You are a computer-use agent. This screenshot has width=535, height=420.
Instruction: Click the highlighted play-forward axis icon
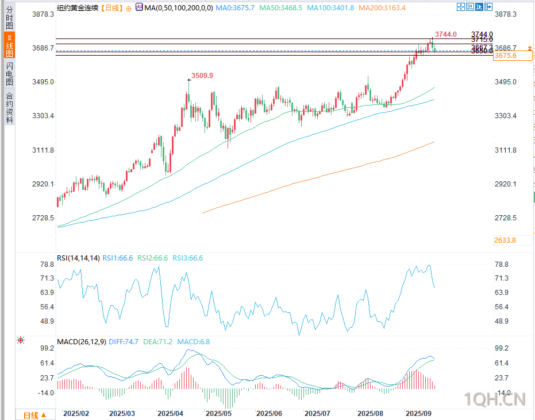(479, 7)
